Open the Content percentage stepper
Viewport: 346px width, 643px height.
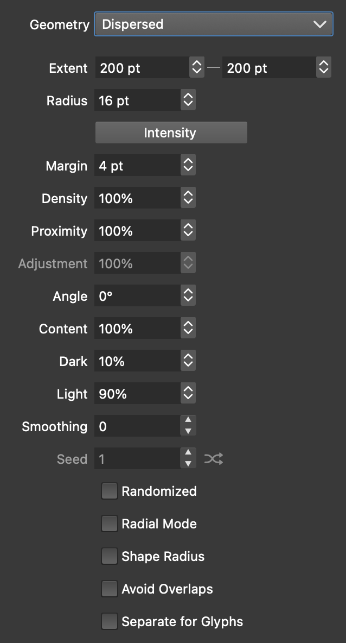click(x=188, y=329)
